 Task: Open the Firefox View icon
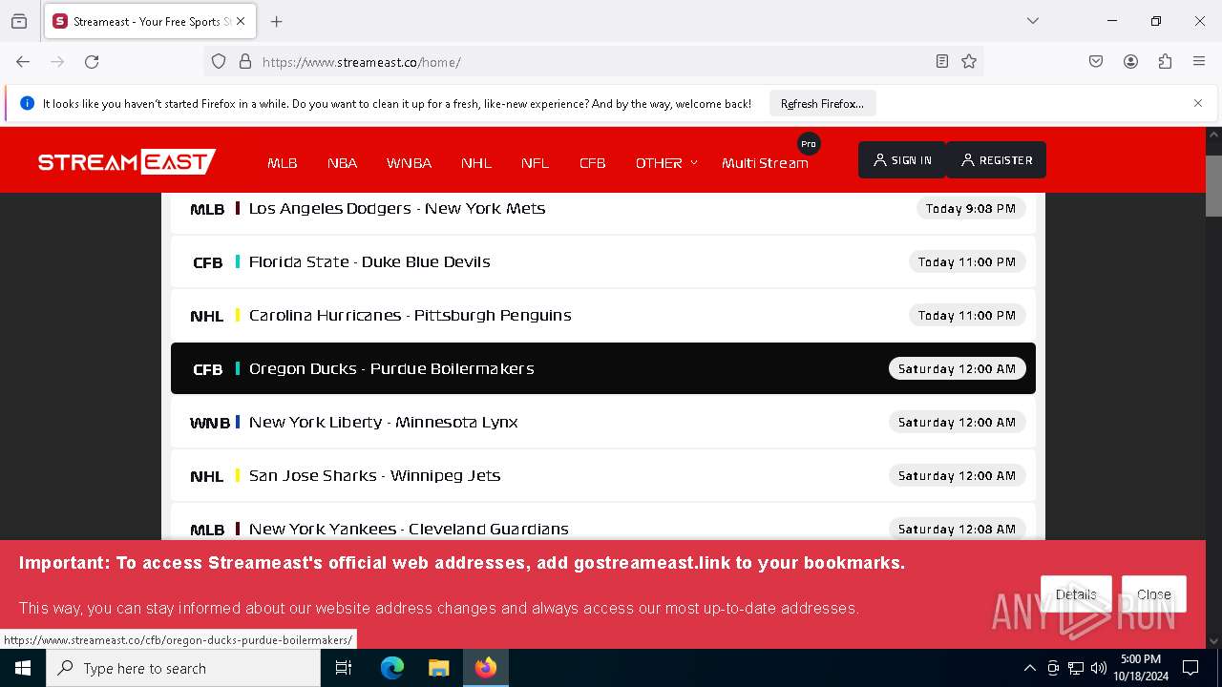[19, 21]
